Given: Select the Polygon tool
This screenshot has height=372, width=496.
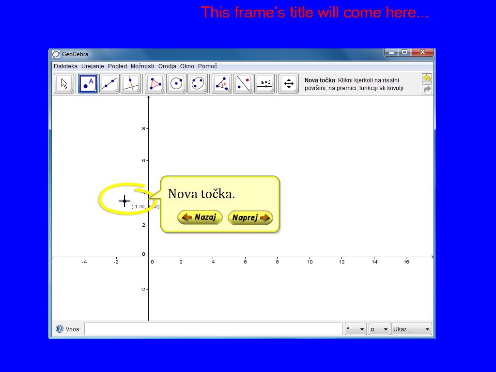Looking at the screenshot, I should pyautogui.click(x=155, y=83).
